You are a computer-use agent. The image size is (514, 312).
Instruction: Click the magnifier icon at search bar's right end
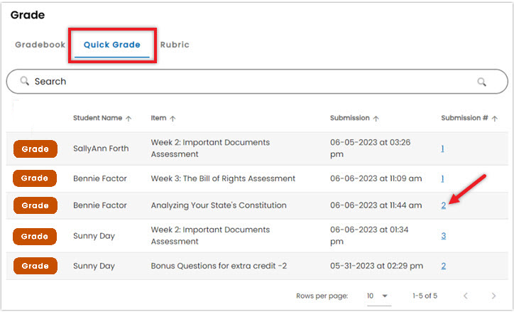coord(481,82)
